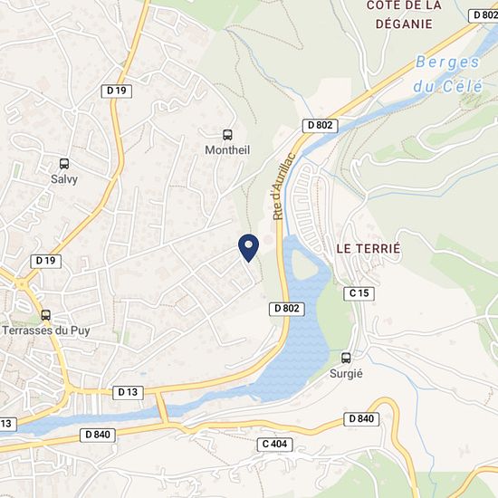Select the Montheil bus stop icon
Screen dimensions: 498x498
click(227, 135)
